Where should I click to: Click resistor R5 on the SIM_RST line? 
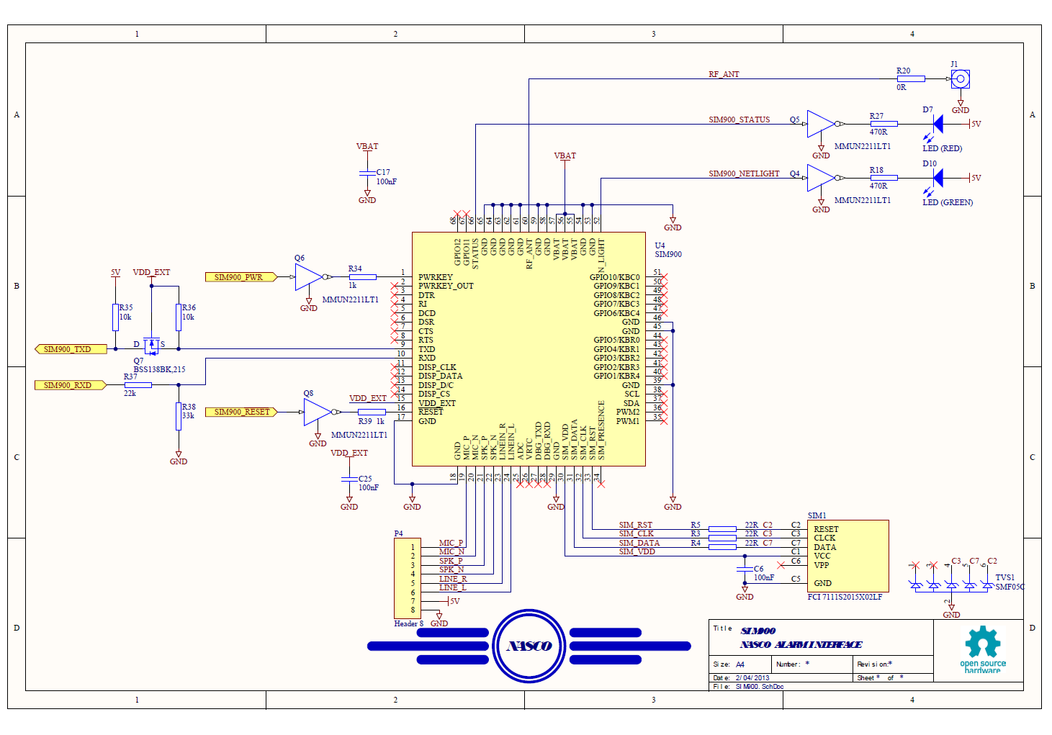[722, 529]
